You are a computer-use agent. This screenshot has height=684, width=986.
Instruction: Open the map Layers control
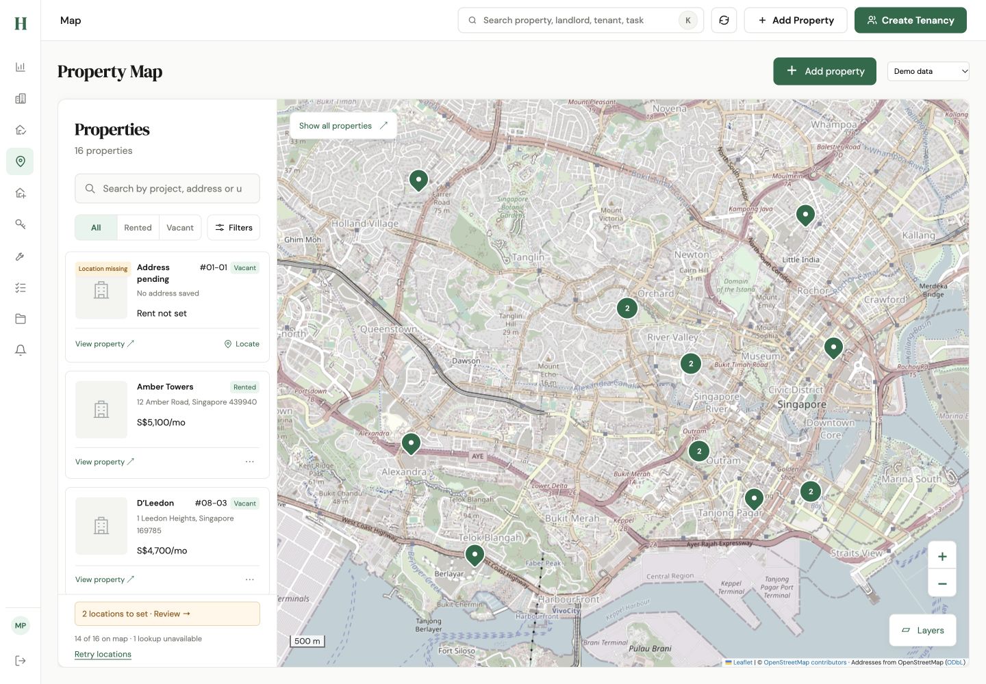[922, 631]
